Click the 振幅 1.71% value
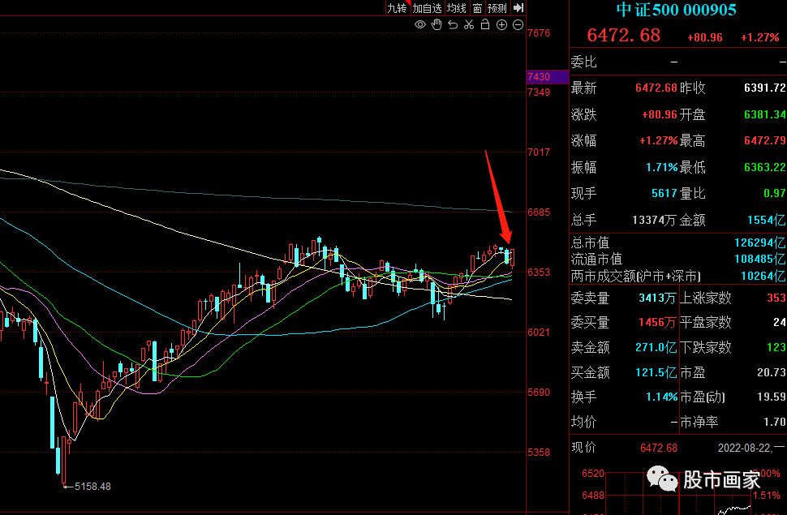 [x=661, y=167]
